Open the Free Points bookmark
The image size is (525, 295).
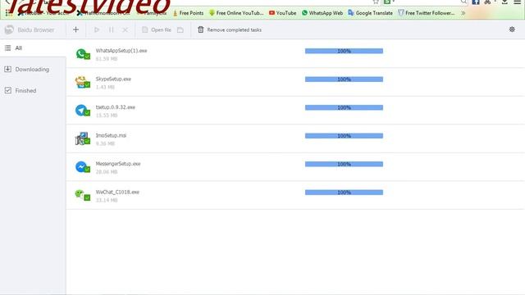pos(188,13)
